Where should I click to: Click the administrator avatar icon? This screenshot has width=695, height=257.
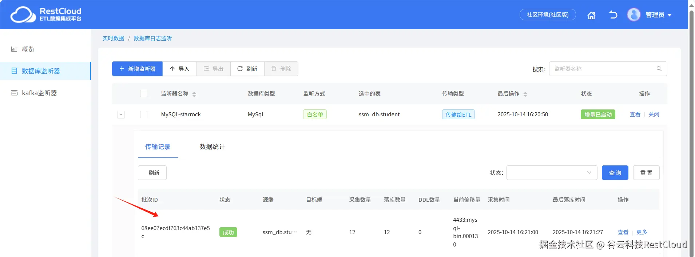coord(634,15)
